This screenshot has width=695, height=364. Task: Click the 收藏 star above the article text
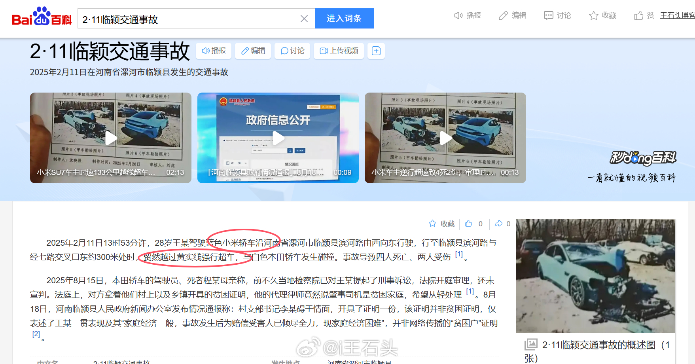[433, 224]
